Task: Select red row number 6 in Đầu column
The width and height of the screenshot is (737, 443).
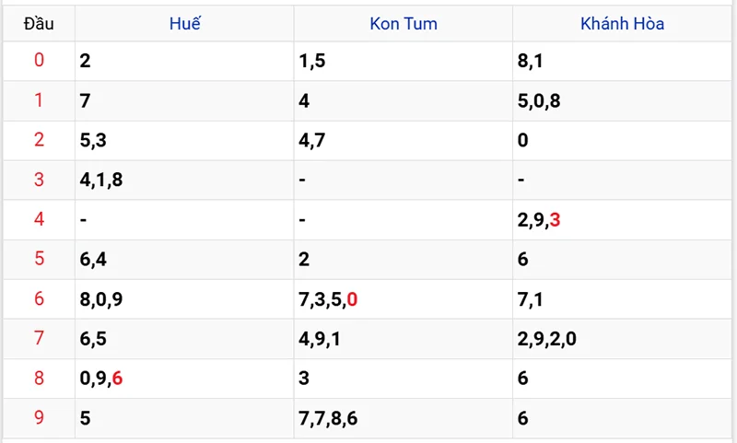Action: point(39,298)
